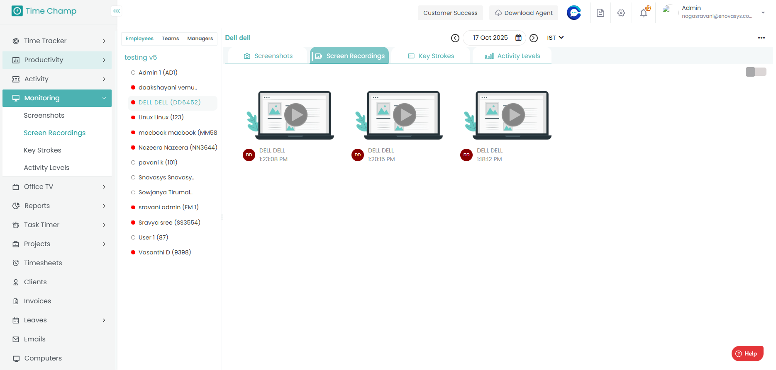
Task: Open Screenshots in the Monitoring submenu
Action: click(x=44, y=116)
